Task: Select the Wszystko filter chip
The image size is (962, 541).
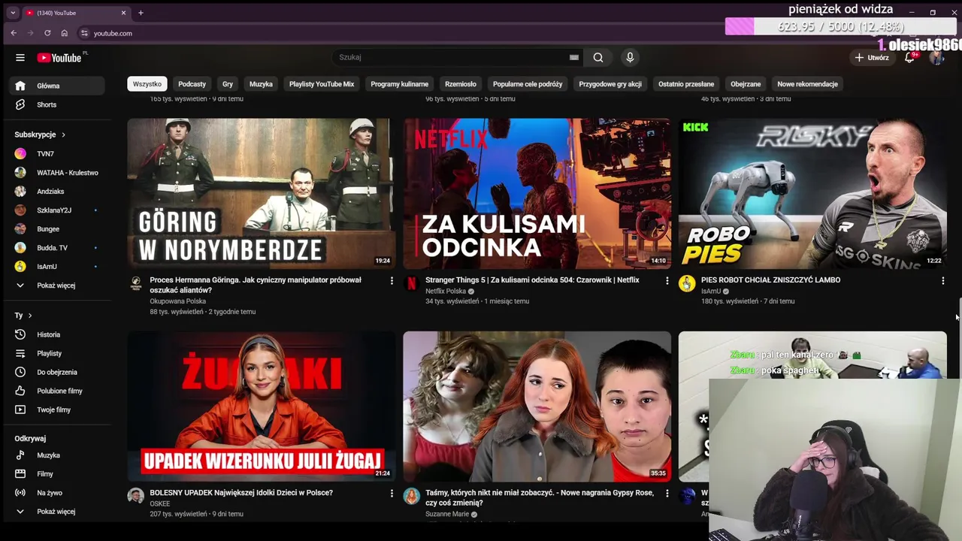Action: pos(147,84)
